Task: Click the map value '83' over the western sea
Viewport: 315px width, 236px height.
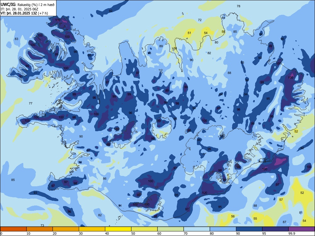Action: pos(16,39)
